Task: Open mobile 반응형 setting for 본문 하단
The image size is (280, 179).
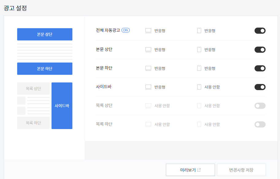Action: click(210, 68)
